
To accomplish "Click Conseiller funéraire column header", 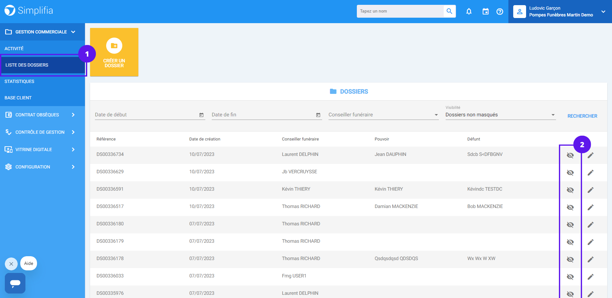I will 300,139.
